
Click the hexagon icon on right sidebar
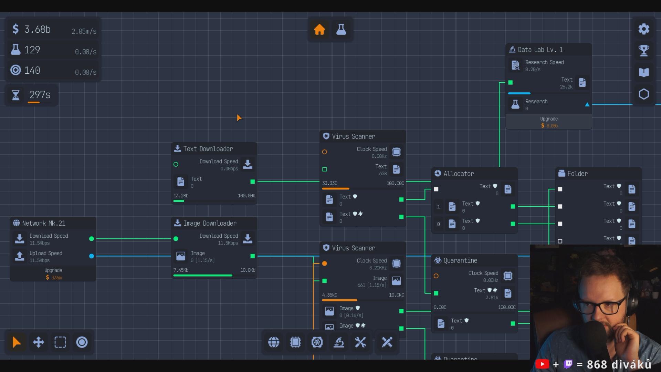click(x=644, y=94)
